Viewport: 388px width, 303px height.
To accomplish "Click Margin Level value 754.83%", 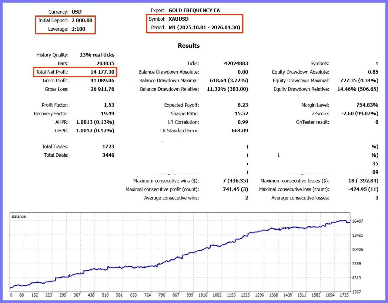I will click(x=367, y=105).
